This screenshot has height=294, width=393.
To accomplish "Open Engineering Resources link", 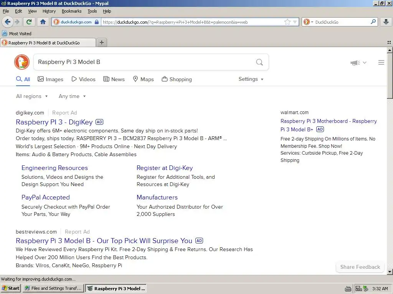I will [54, 168].
